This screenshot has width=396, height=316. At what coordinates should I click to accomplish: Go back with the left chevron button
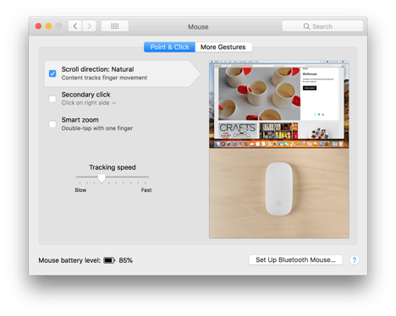coord(75,26)
